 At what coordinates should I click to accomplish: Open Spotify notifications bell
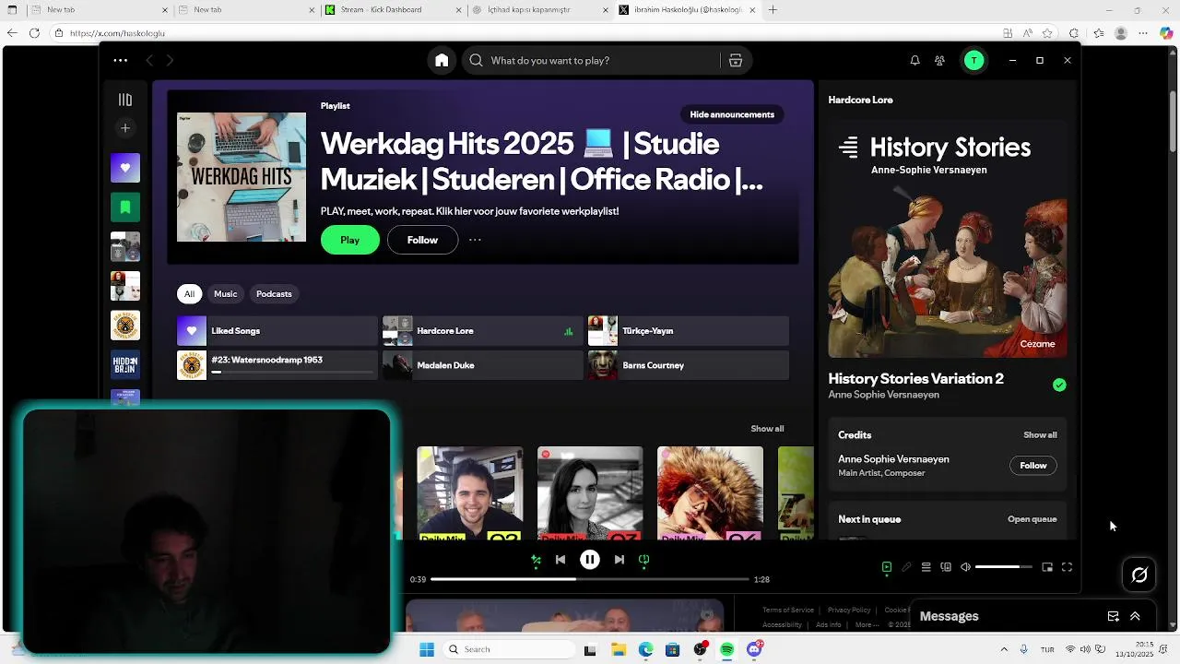914,60
